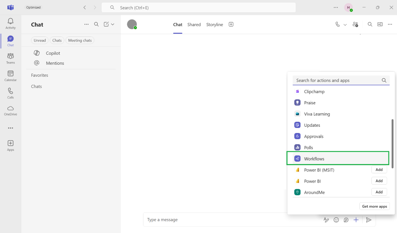Select Praise app
The image size is (397, 233).
pos(341,103)
